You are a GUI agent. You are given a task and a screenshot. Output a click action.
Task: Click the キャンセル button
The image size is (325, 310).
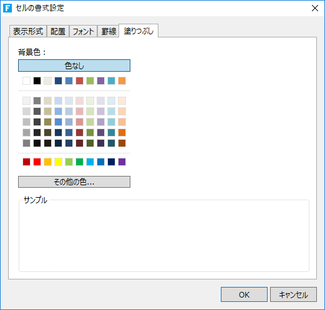[x=293, y=294]
